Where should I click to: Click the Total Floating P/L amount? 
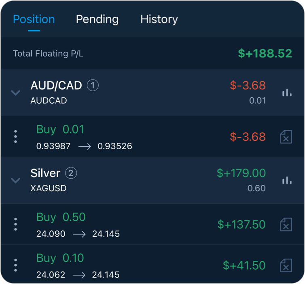tap(265, 54)
